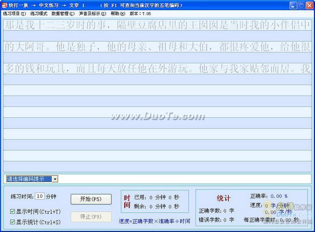Open the 练习项目(T) menu

(x=15, y=14)
